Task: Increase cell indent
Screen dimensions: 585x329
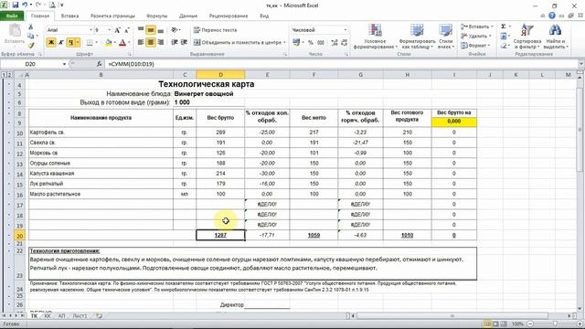Action: (x=184, y=43)
